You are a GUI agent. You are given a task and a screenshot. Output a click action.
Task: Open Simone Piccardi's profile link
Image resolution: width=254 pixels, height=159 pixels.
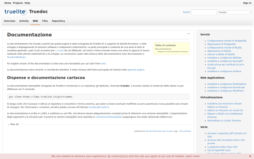point(153,131)
